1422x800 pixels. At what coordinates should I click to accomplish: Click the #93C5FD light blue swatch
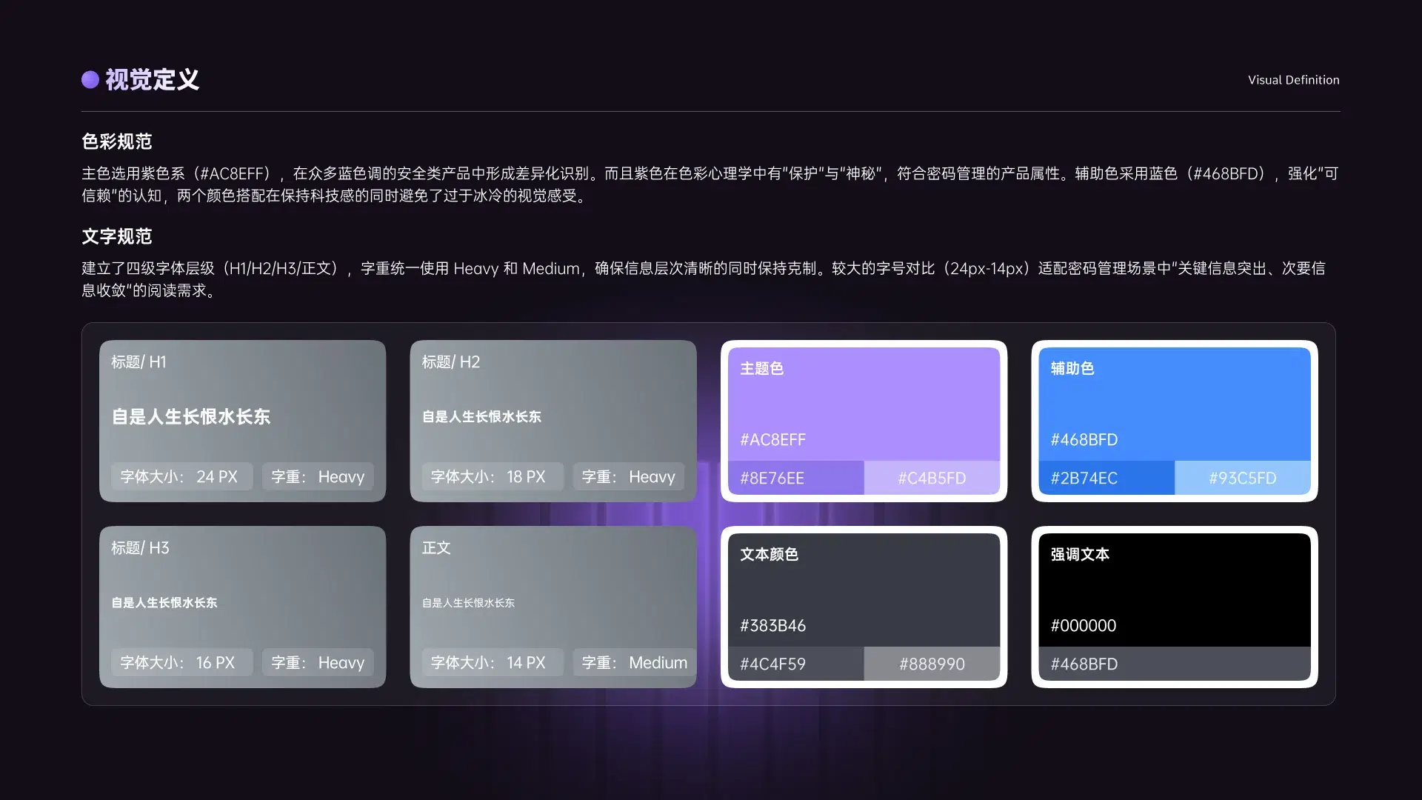[x=1243, y=478]
